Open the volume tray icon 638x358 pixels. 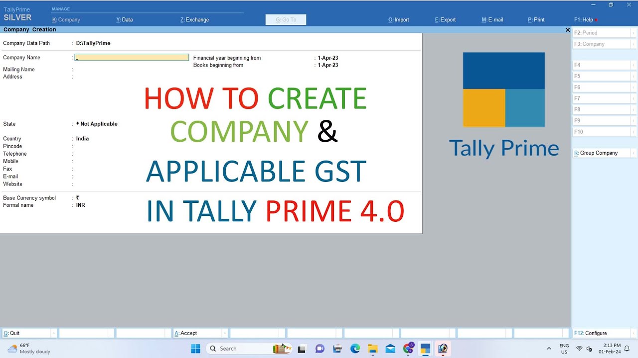click(x=590, y=349)
